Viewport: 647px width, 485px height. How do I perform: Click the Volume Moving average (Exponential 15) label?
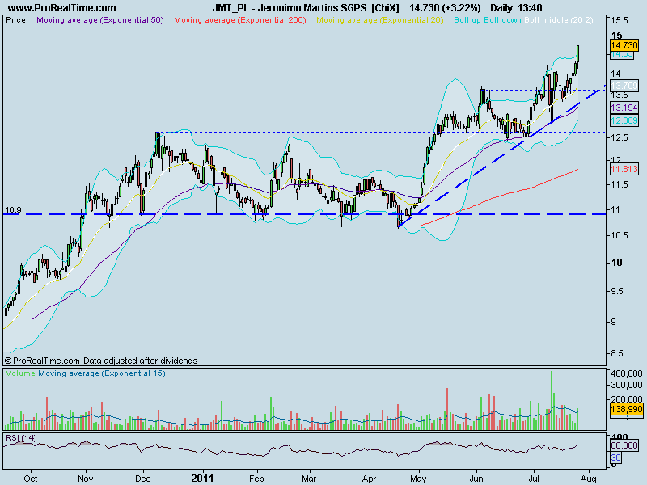[102, 373]
